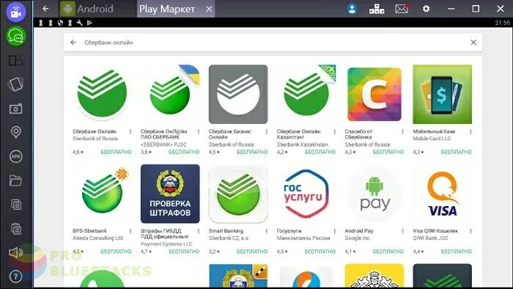This screenshot has height=289, width=513.
Task: Click БЕСПЛАТНО under Госуслуги
Action: coord(320,252)
